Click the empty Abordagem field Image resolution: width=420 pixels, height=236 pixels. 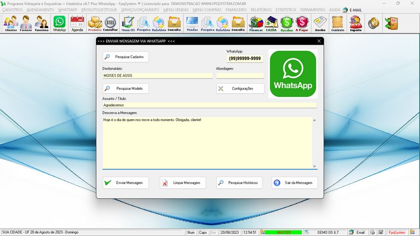[240, 76]
